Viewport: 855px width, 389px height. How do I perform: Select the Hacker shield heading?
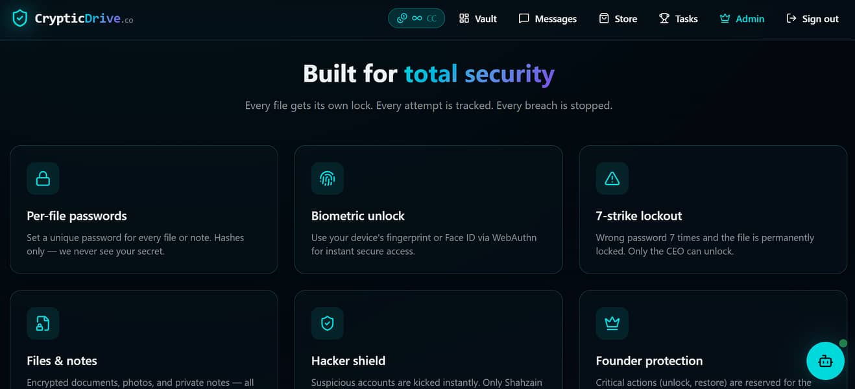tap(348, 361)
